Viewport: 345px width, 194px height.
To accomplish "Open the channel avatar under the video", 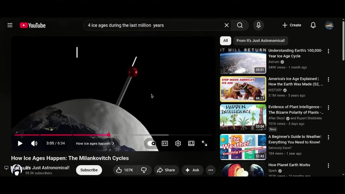I will click(x=16, y=170).
